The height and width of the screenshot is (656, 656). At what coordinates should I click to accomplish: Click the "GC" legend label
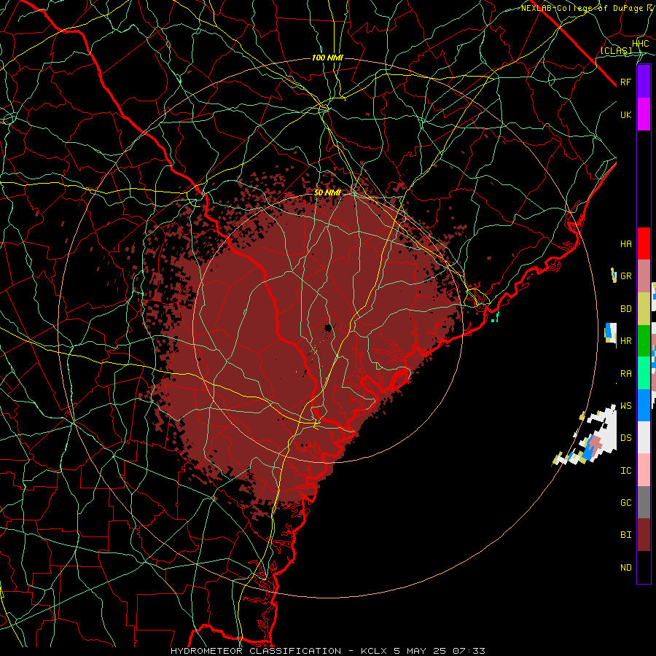pyautogui.click(x=625, y=502)
